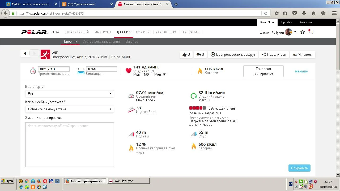Open a new browser tab
The height and width of the screenshot is (191, 340).
176,4
